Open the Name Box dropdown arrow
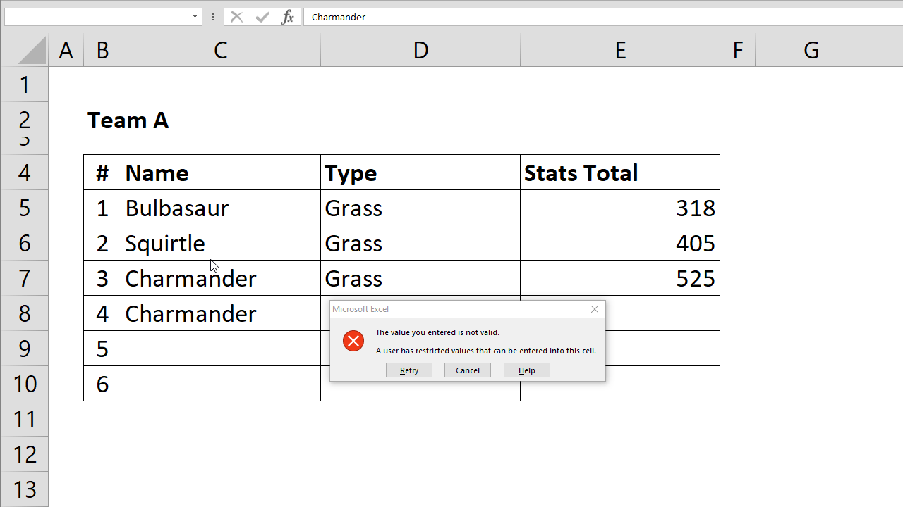Screen dimensions: 903x507 tap(193, 16)
